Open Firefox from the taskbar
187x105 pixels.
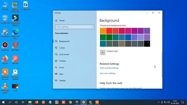[37, 102]
